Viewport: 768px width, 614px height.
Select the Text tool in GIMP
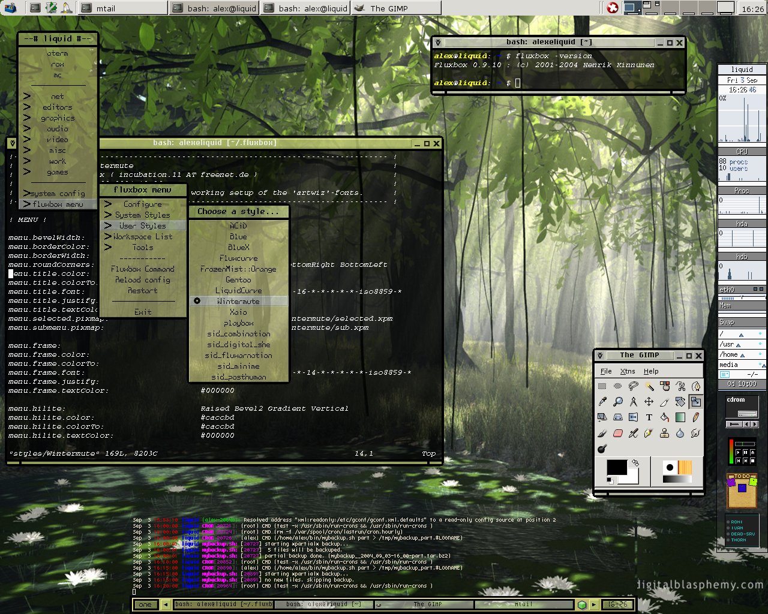click(x=649, y=417)
